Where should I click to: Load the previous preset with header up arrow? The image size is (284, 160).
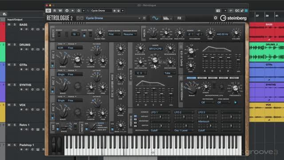[x=114, y=11]
